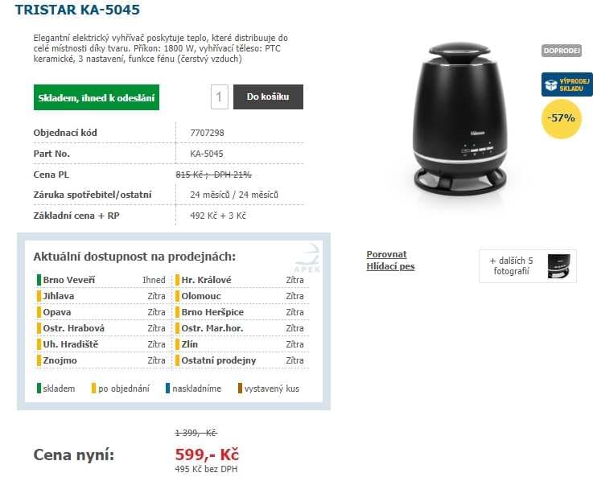The height and width of the screenshot is (477, 593).
Task: Click the crossed-out 815 Kč list price
Action: [x=214, y=175]
